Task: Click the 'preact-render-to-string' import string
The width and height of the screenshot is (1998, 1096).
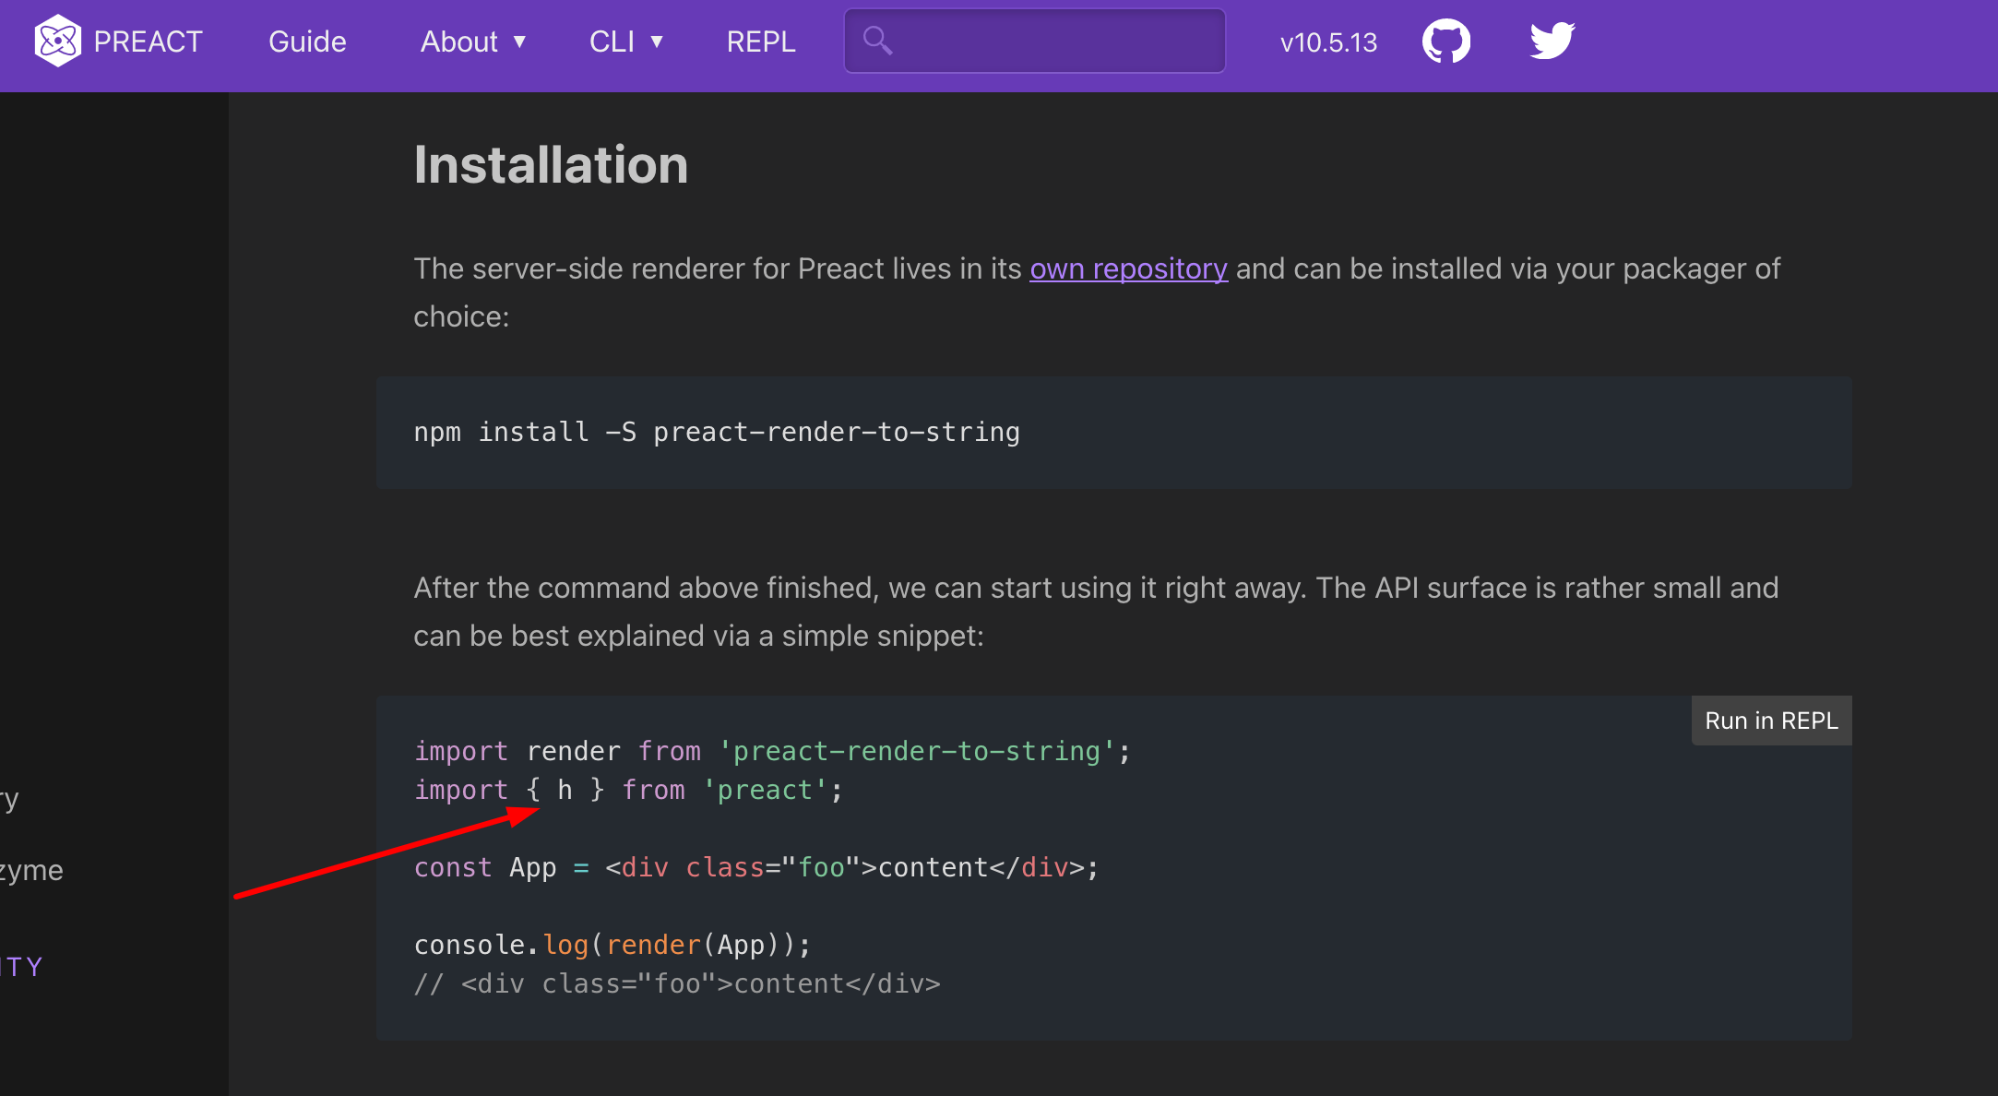Action: coord(917,751)
